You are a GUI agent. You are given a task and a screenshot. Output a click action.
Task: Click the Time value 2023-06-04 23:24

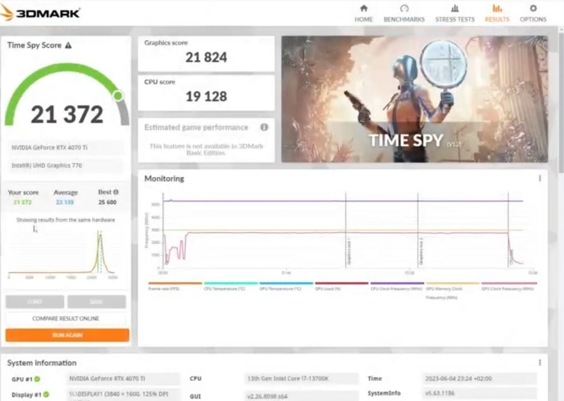point(480,379)
